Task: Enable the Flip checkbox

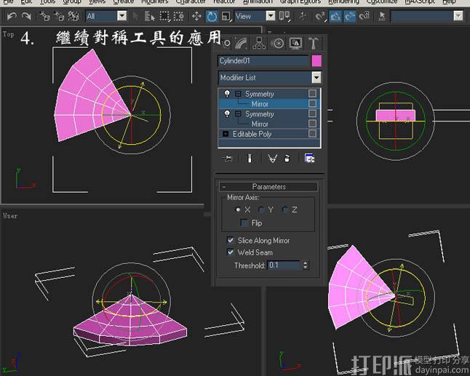Action: point(244,223)
